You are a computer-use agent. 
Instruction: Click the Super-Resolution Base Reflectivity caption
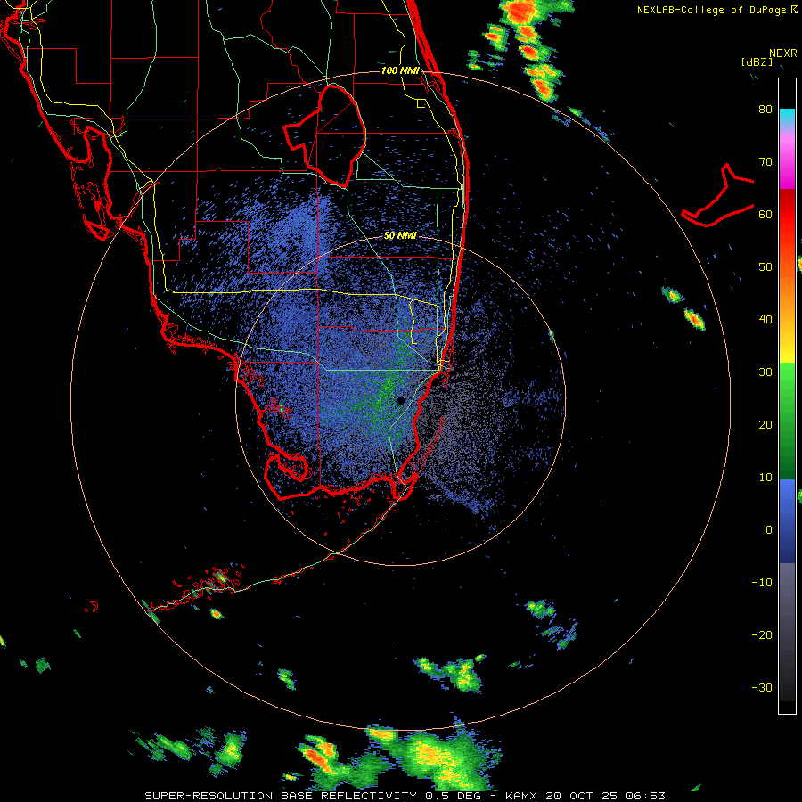click(405, 796)
